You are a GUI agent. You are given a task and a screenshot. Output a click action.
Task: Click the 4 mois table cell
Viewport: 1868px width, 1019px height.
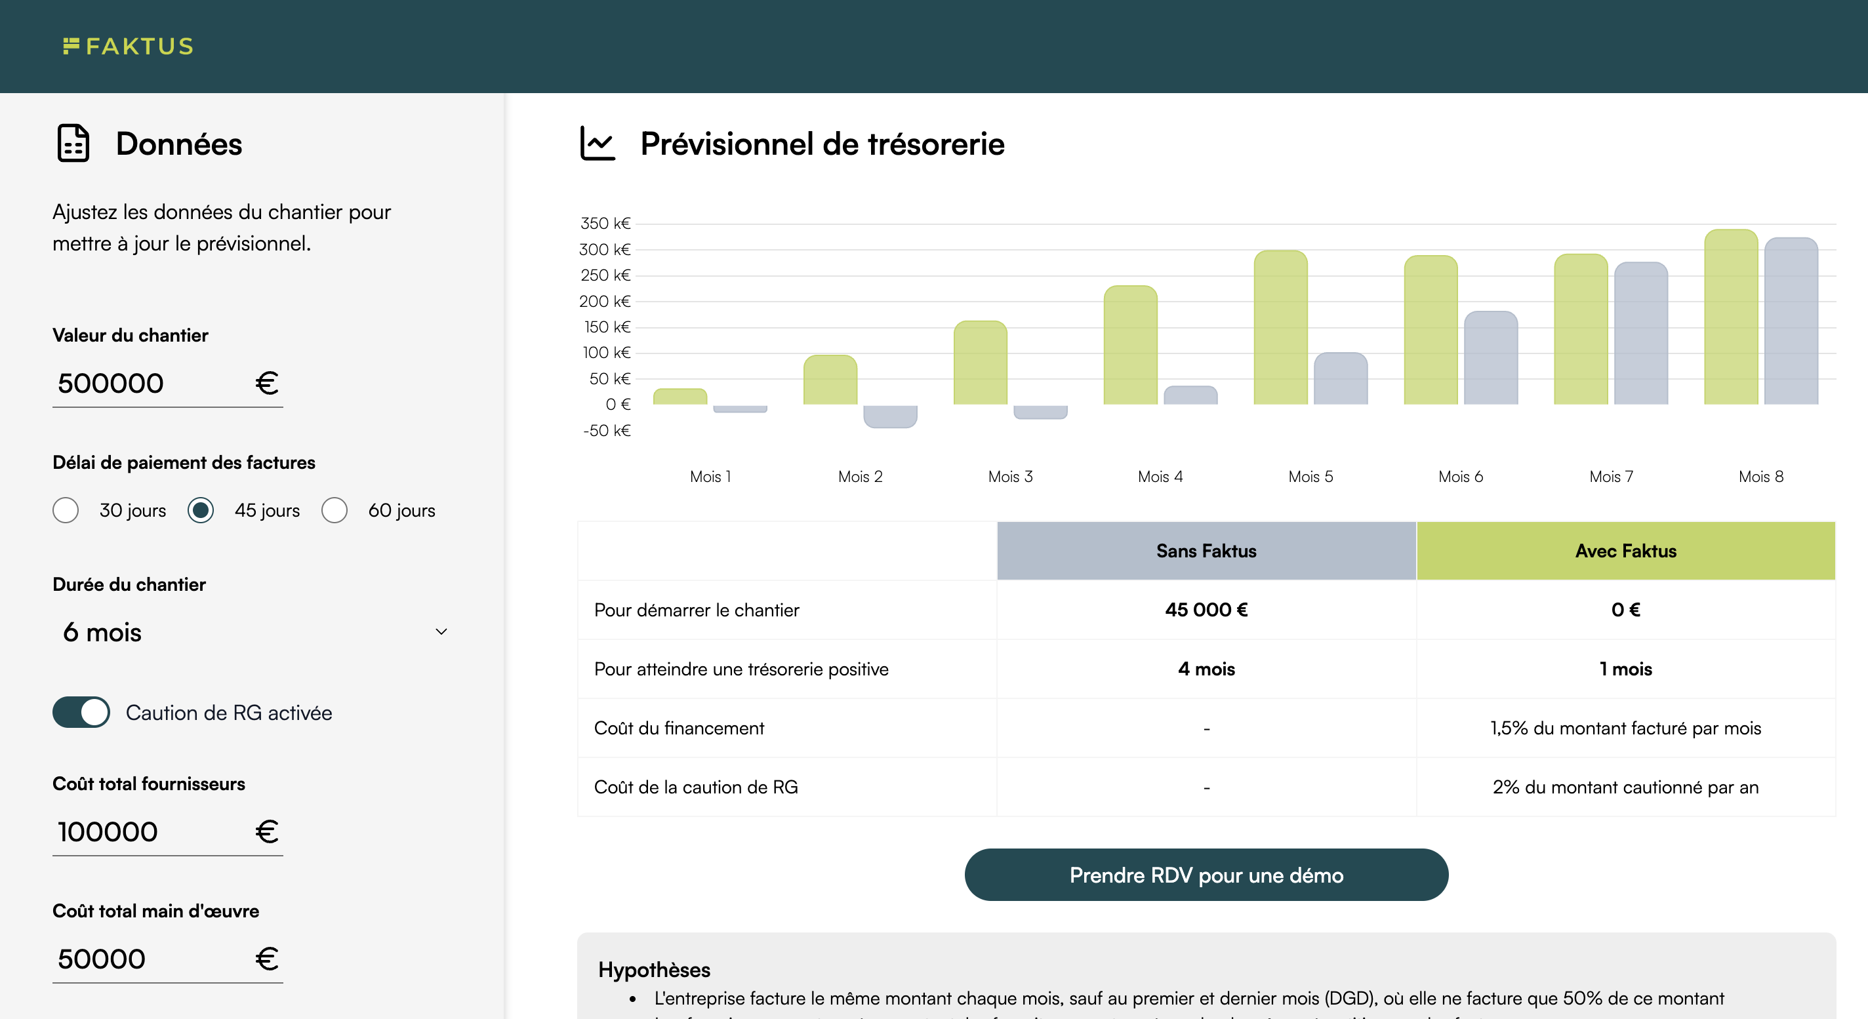pos(1206,669)
